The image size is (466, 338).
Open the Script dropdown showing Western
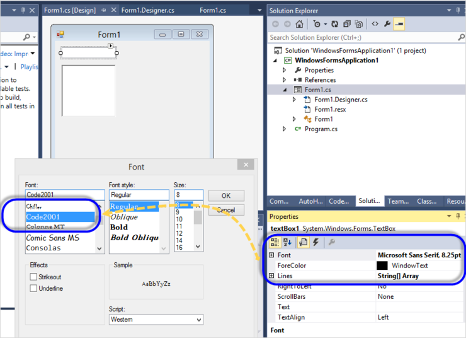(x=156, y=320)
